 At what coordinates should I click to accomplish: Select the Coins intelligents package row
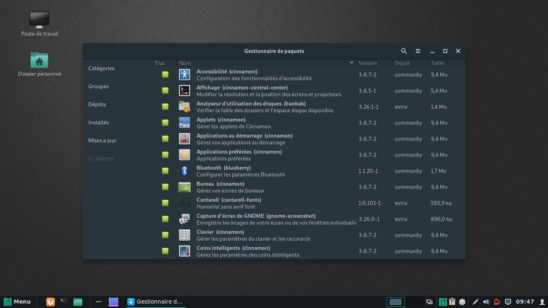(x=309, y=251)
